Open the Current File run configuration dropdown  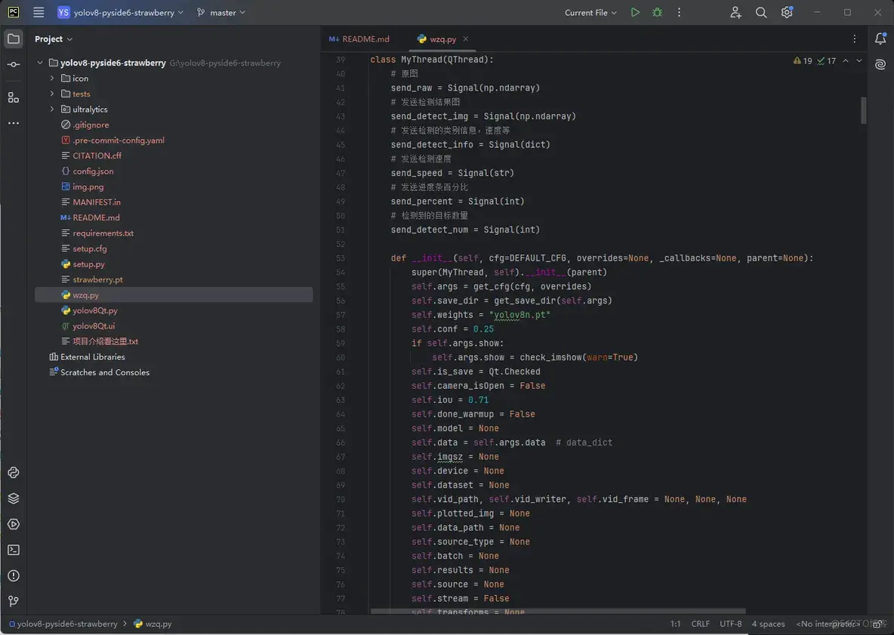590,13
